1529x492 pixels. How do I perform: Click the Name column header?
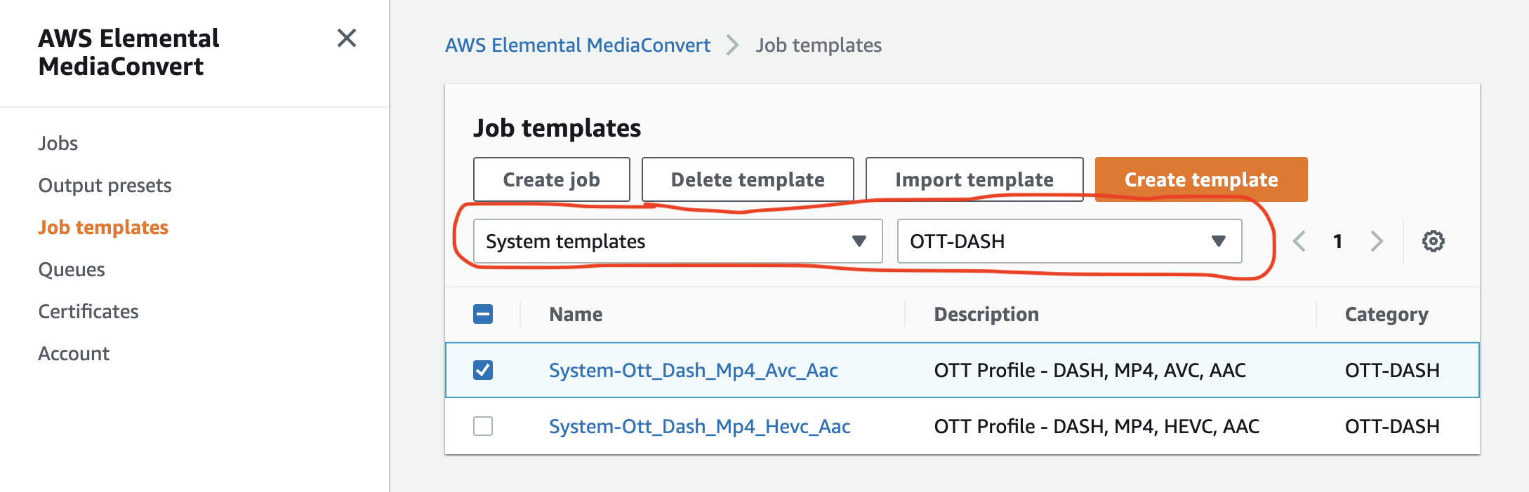click(x=576, y=314)
